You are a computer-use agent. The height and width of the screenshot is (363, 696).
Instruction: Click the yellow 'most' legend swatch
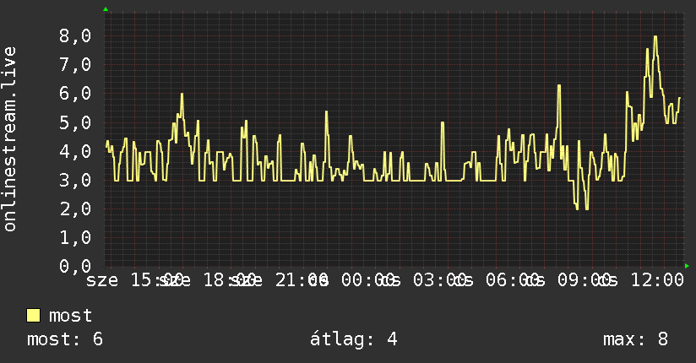click(33, 316)
